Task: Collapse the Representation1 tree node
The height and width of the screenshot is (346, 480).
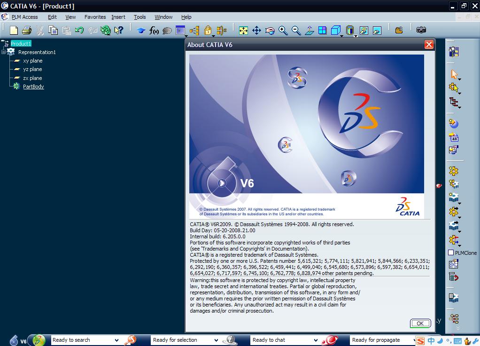Action: tap(3, 52)
